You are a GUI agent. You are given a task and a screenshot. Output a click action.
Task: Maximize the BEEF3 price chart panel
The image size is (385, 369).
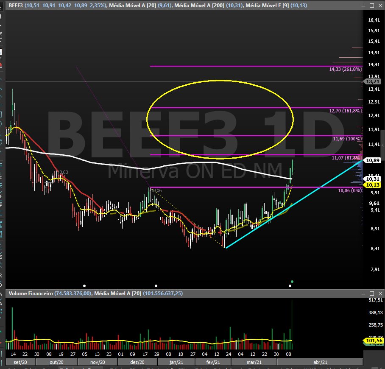[372, 6]
